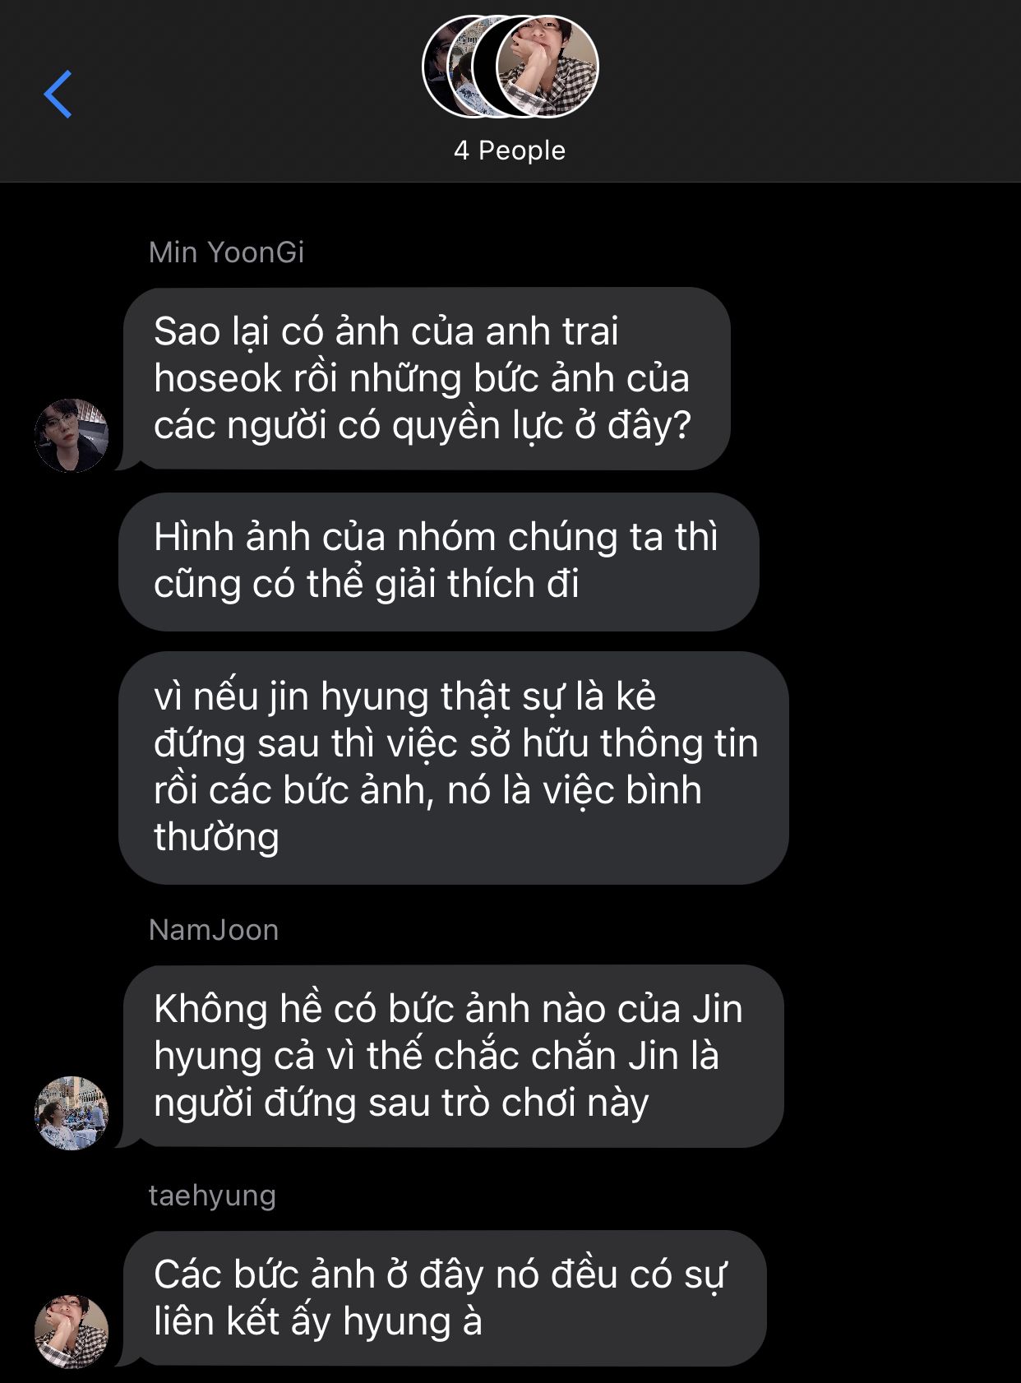Image resolution: width=1021 pixels, height=1383 pixels.
Task: Select taehyung's message 'Các bức ảnh ở đây'
Action: click(444, 1298)
